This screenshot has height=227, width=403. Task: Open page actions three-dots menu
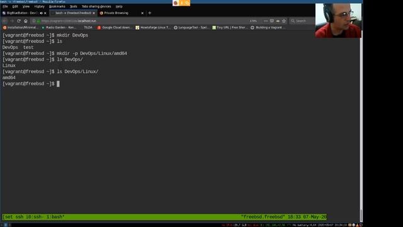click(266, 21)
